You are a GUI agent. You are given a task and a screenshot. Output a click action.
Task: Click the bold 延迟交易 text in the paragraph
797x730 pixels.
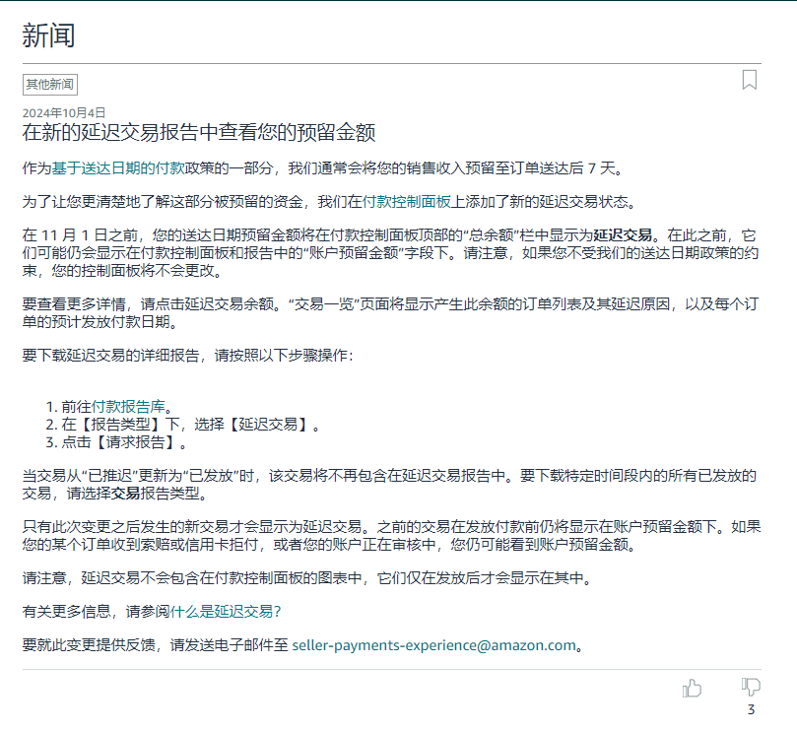pyautogui.click(x=623, y=235)
